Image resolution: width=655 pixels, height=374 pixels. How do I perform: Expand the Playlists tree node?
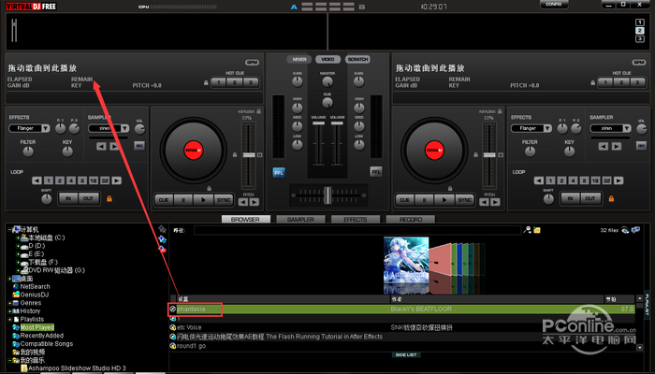coord(9,320)
